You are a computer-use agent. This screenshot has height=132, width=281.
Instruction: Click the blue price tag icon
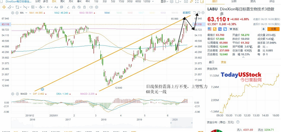coord(225,29)
